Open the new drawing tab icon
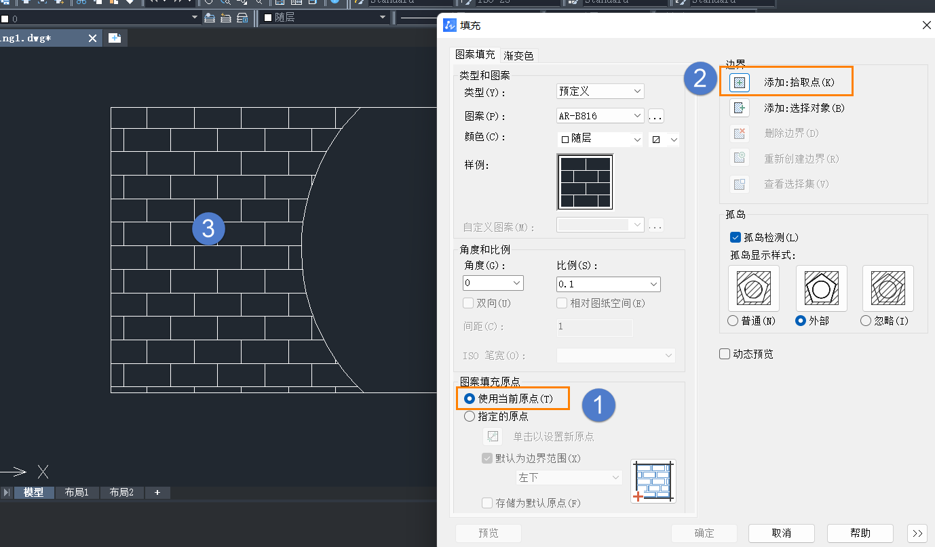 coord(115,38)
